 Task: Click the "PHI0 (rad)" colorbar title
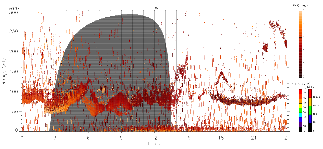(x=300, y=5)
